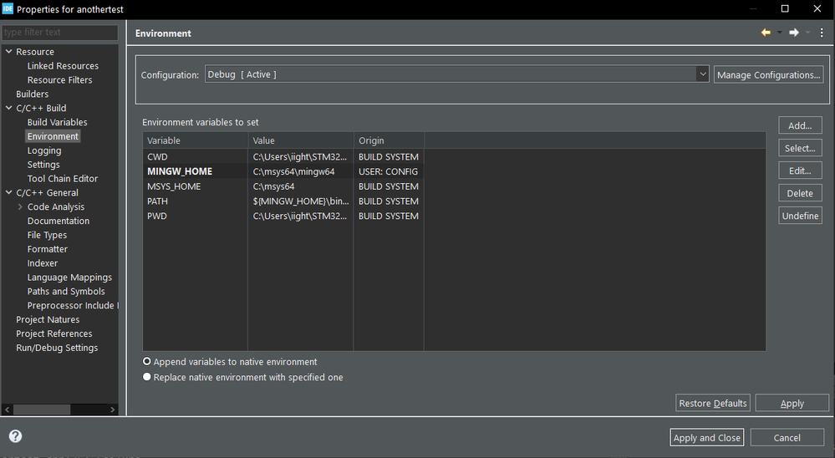Click left arrow on tree horizontal scrollbar
The width and height of the screenshot is (835, 458).
tap(8, 410)
